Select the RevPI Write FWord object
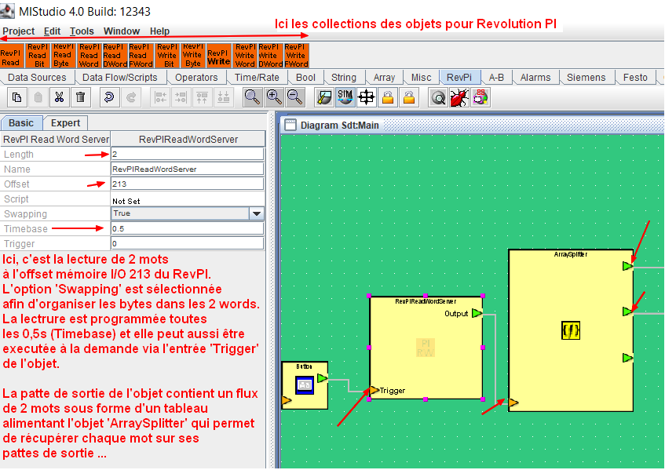 click(297, 56)
